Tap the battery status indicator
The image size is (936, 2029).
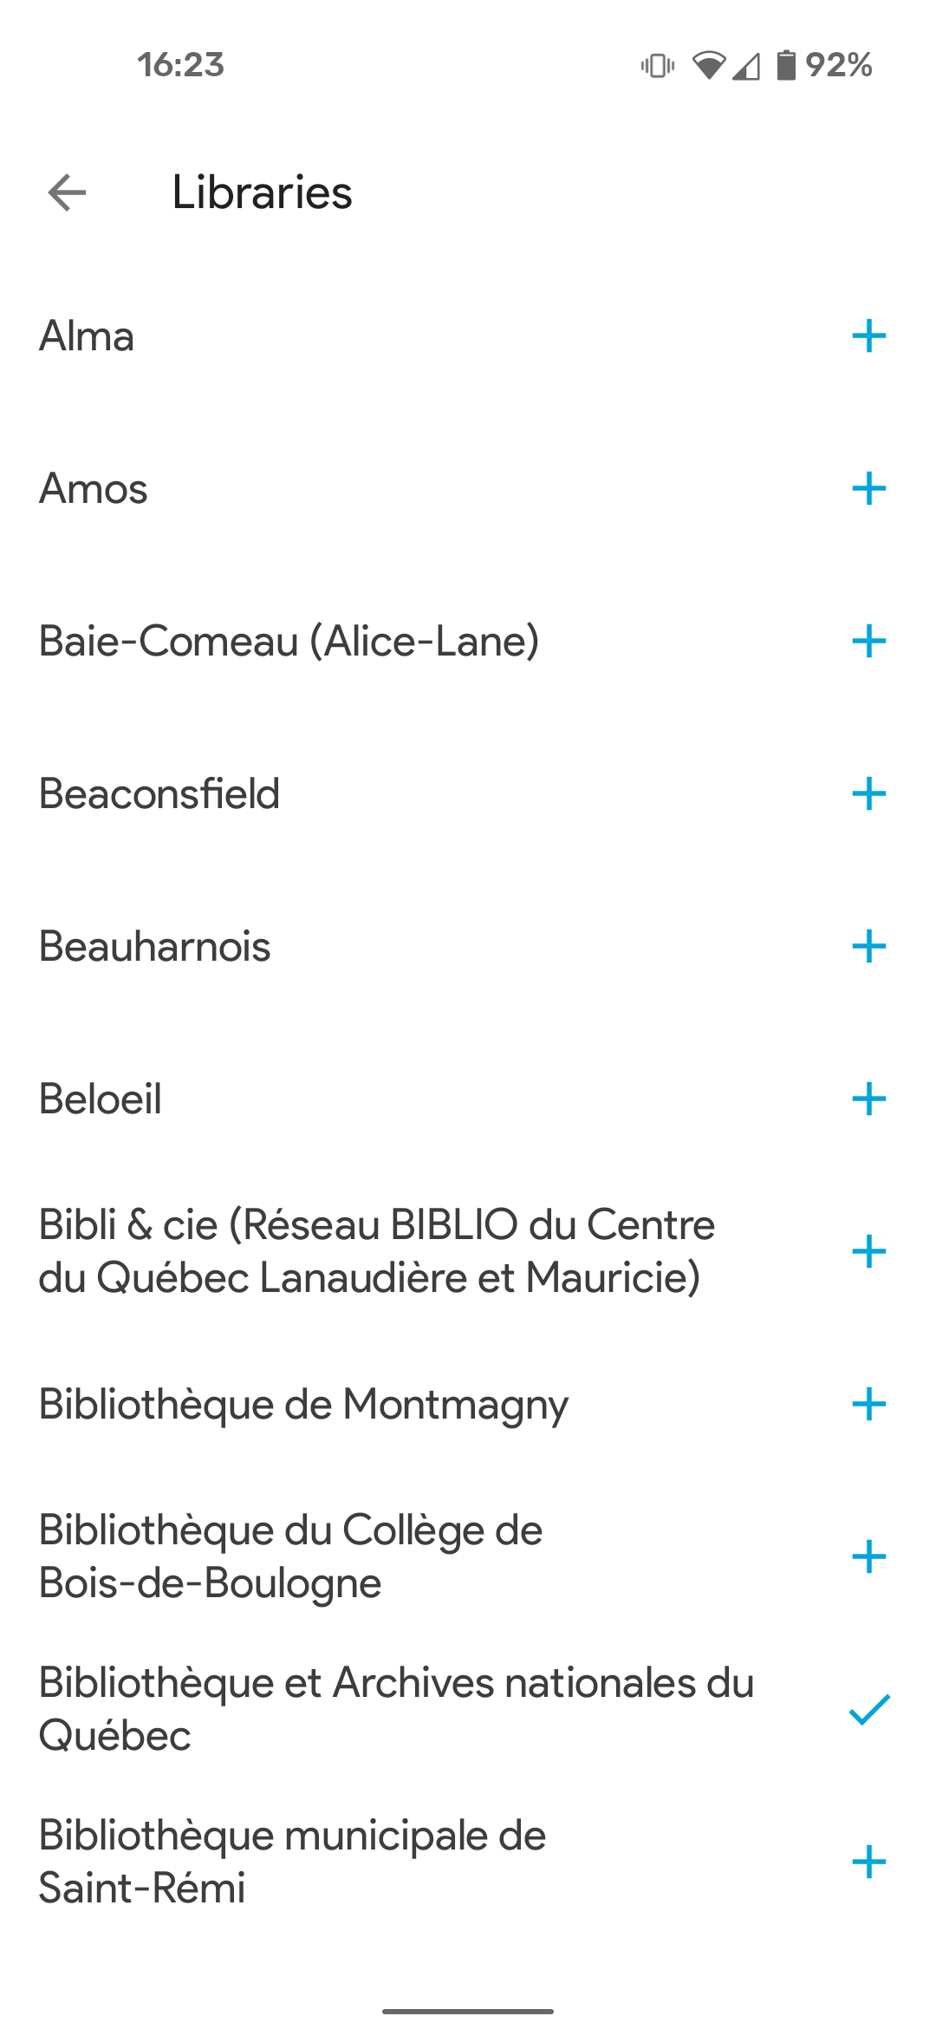pyautogui.click(x=785, y=65)
